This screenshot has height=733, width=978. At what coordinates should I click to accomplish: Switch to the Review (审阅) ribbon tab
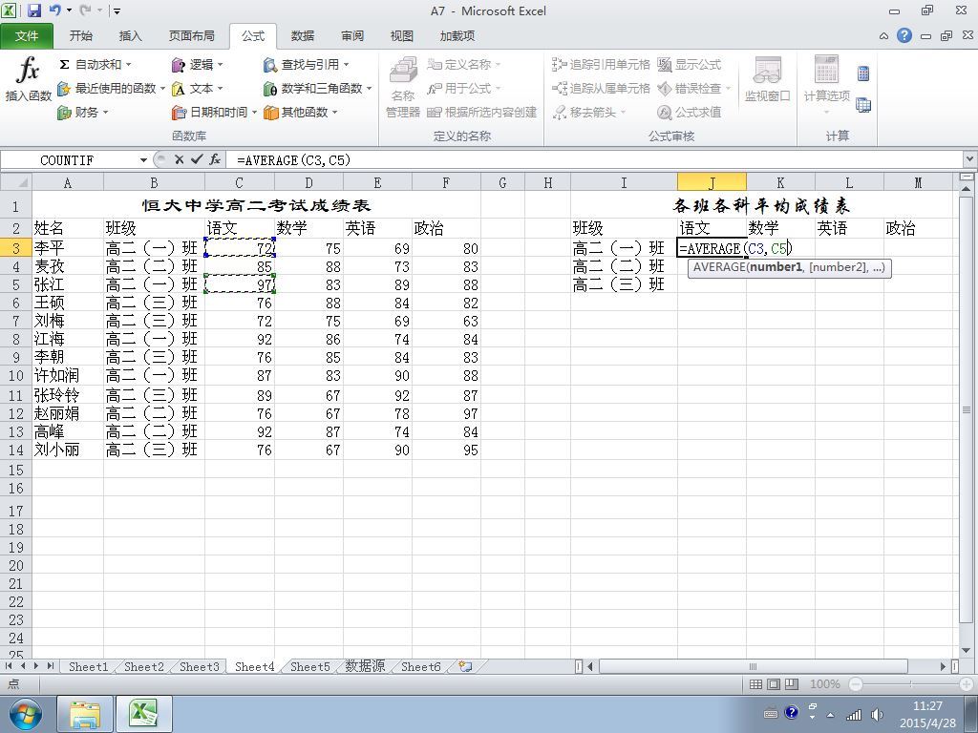(x=352, y=36)
